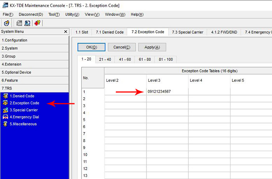Click the Level 4 cell in row 1
272x179 pixels.
(x=209, y=92)
